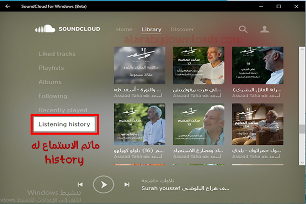Screen dimensions: 306x204
Task: Switch to the Discover tab
Action: (x=182, y=29)
